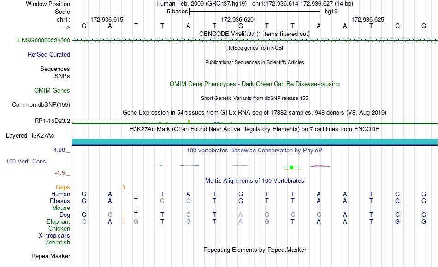Click OMIM Gene Phenotypes track title
438x267 pixels.
point(255,84)
